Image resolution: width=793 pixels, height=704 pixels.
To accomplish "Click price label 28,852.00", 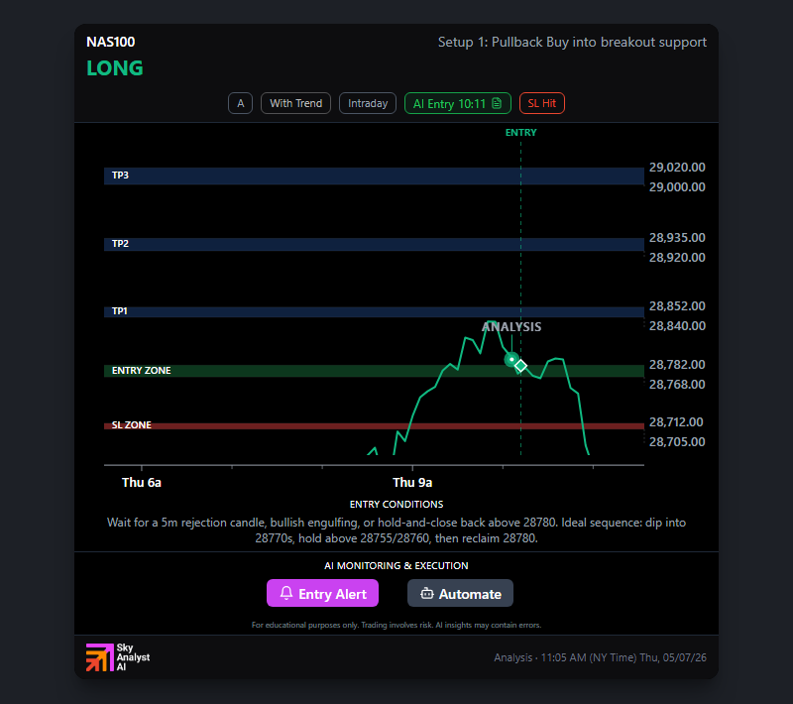I will [677, 306].
